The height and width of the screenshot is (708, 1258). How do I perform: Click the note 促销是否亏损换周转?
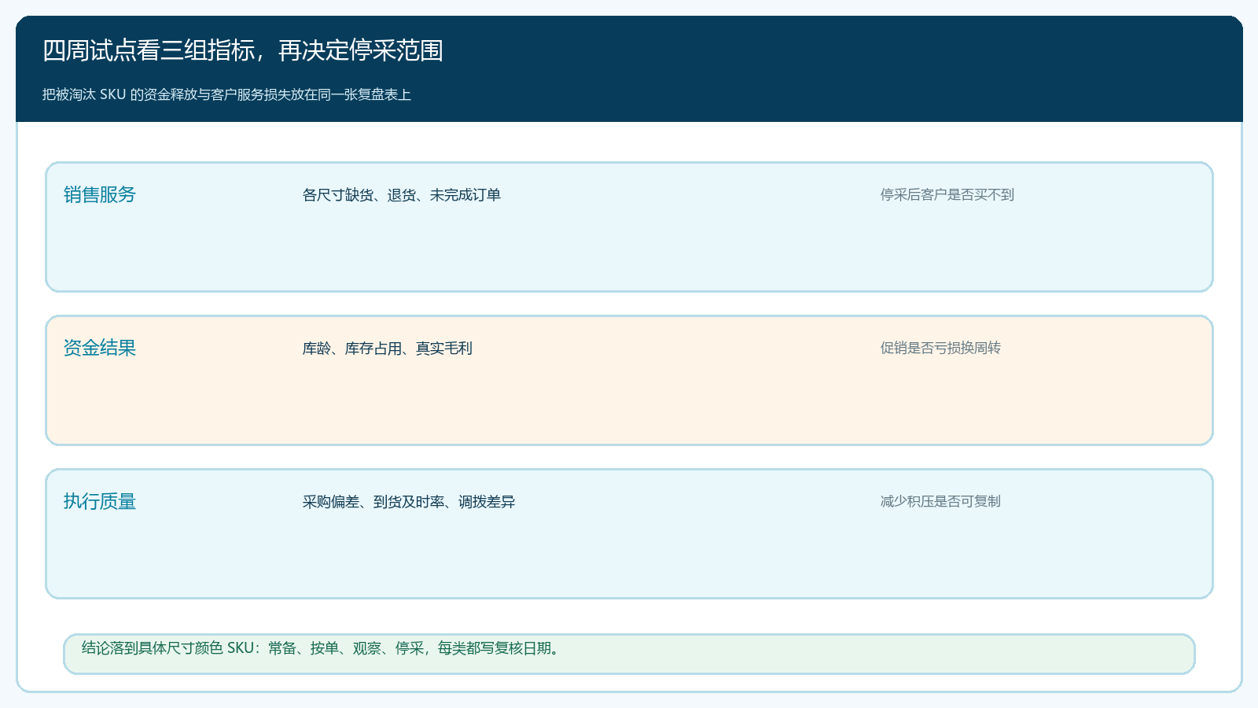pos(940,348)
